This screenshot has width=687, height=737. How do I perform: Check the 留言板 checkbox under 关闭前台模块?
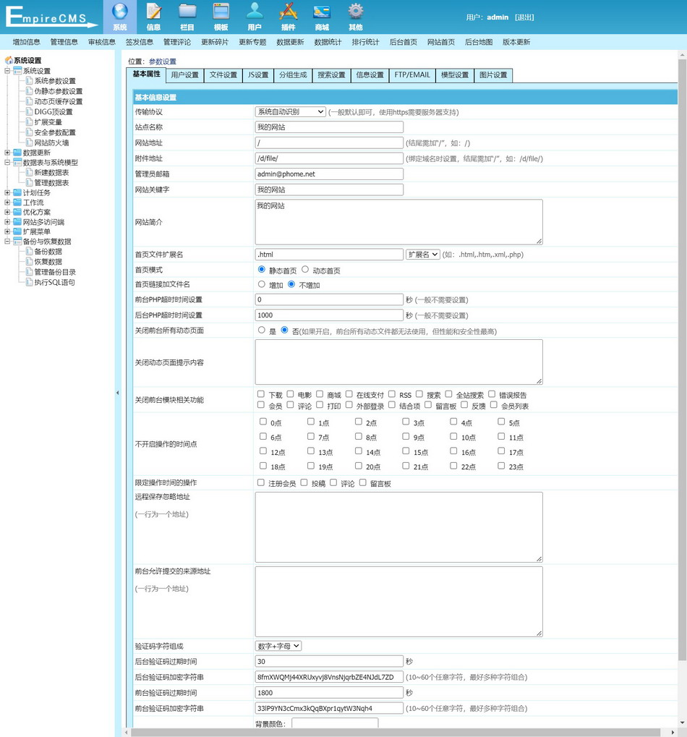(x=428, y=405)
